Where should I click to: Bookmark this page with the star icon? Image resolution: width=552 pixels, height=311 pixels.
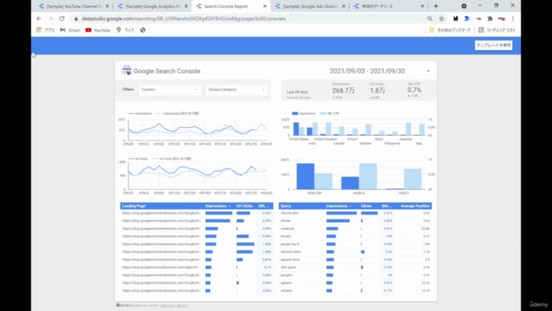(x=441, y=19)
